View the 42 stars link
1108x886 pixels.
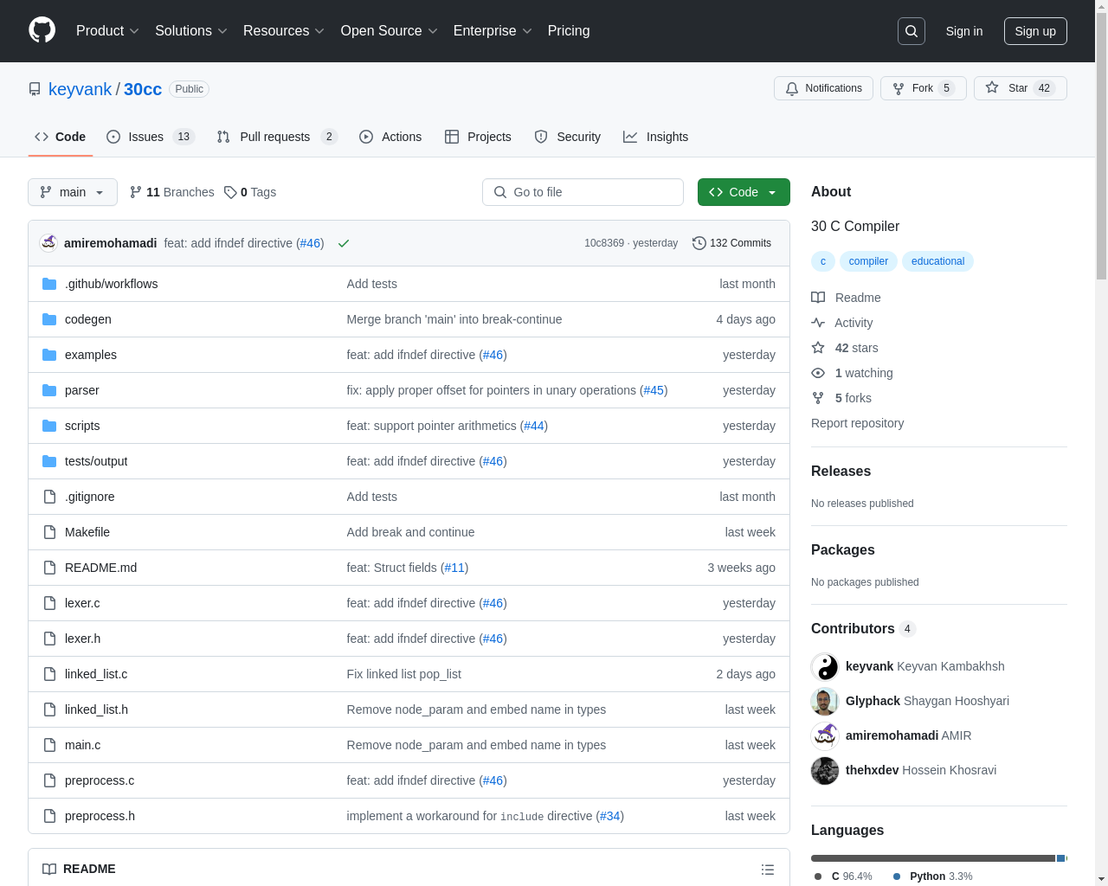845,348
